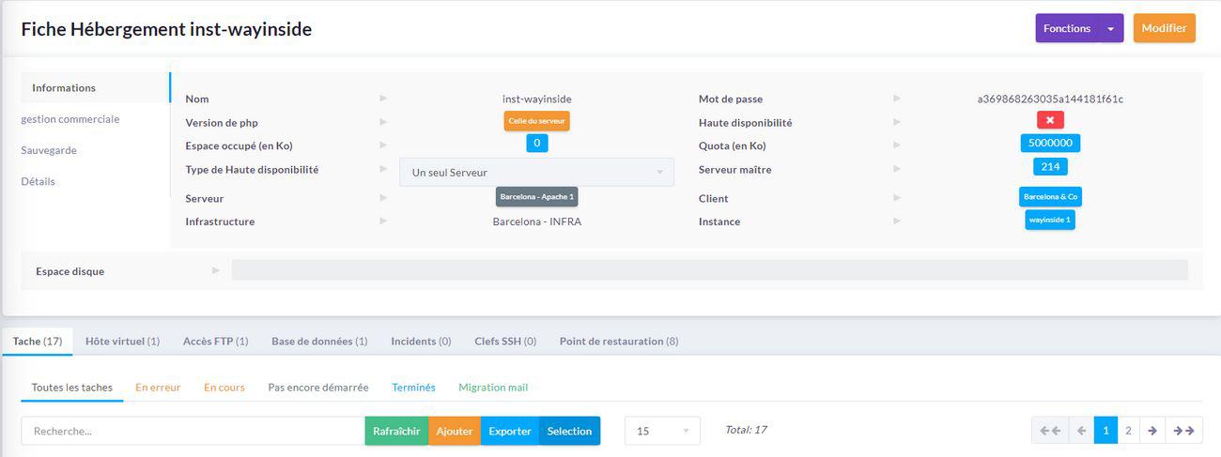Click the previous page arrow
The height and width of the screenshot is (457, 1221).
click(x=1081, y=431)
